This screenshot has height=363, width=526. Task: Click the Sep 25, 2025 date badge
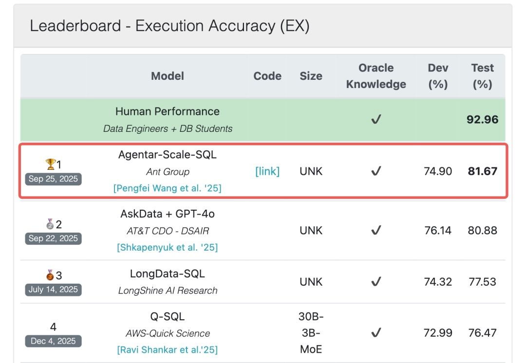point(53,179)
